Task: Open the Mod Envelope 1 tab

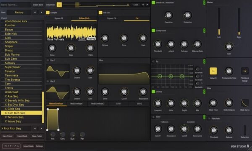Action: pyautogui.click(x=77, y=104)
